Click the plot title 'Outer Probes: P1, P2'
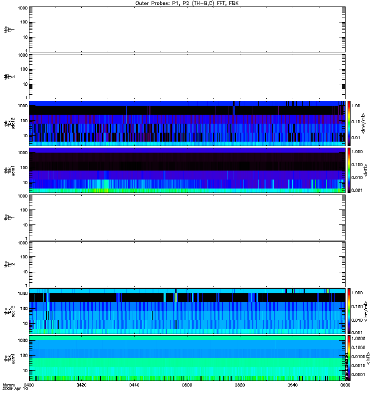374x399 pixels. point(163,3)
